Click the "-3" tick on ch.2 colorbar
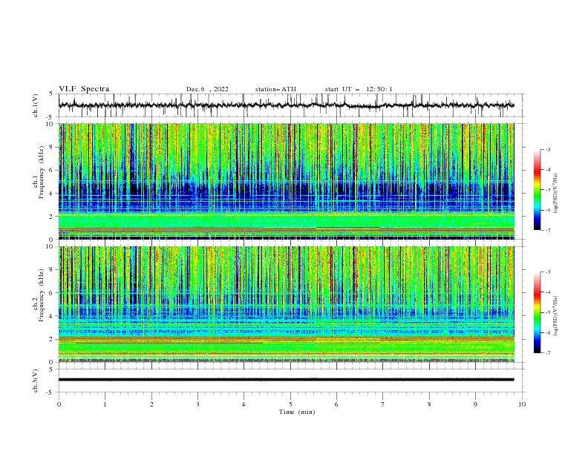Image resolution: width=588 pixels, height=454 pixels. point(548,272)
